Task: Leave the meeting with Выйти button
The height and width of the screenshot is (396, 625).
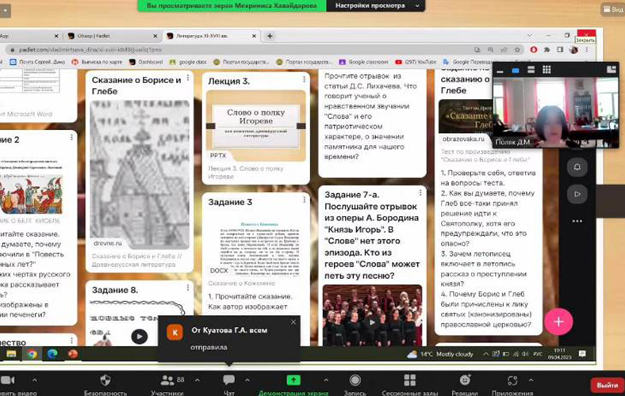Action: pos(607,383)
